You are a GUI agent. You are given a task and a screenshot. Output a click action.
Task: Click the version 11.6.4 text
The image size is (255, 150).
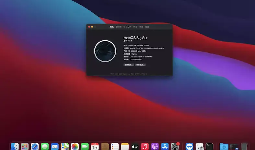pos(128,41)
